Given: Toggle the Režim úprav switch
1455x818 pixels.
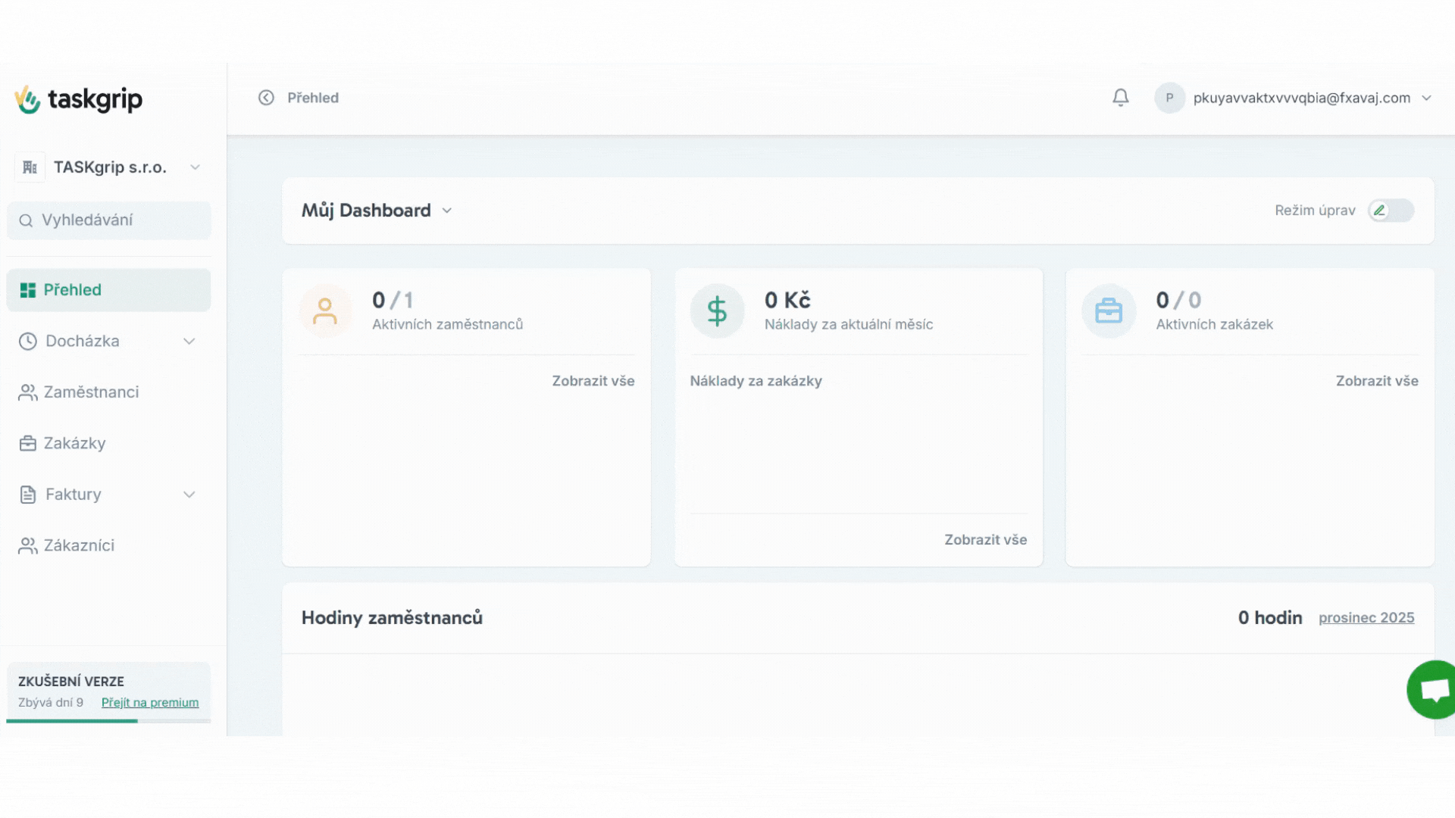Looking at the screenshot, I should (1391, 211).
